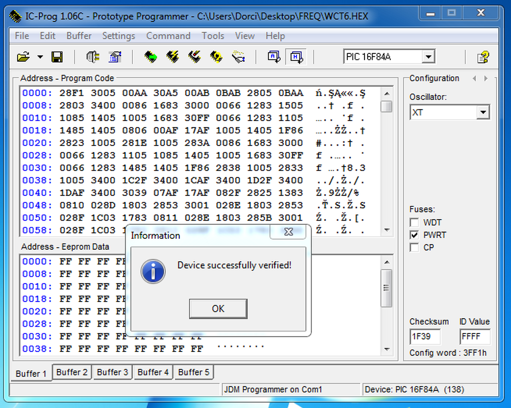Switch to the Buffer 4 tab

pos(153,372)
